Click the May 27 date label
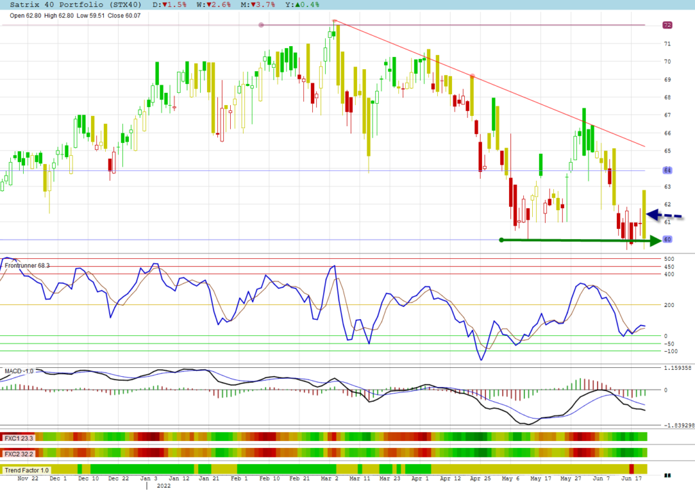695x498 pixels. [x=571, y=478]
